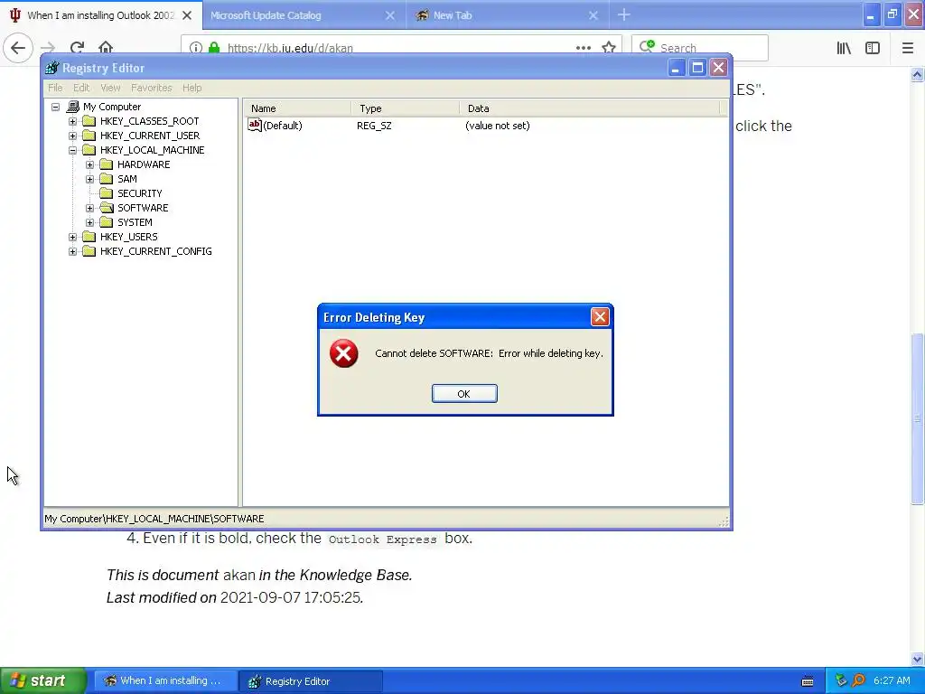
Task: Collapse the My Computer tree node
Action: tap(55, 107)
